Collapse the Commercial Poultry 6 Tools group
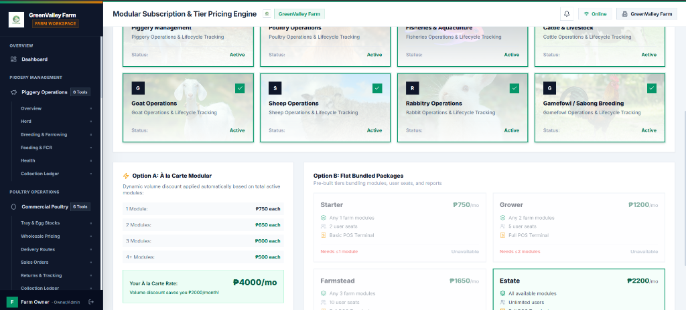This screenshot has height=310, width=686. point(51,206)
